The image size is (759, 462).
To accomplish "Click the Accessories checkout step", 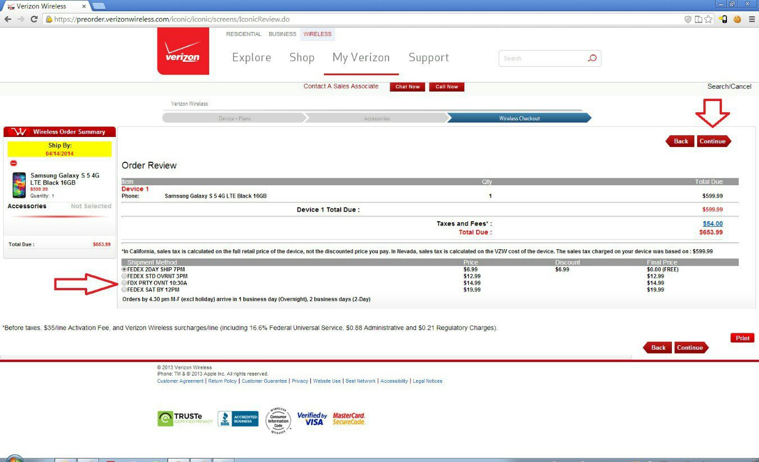I will (377, 118).
